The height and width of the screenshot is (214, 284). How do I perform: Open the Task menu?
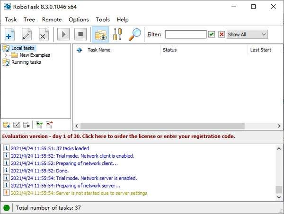click(x=11, y=19)
